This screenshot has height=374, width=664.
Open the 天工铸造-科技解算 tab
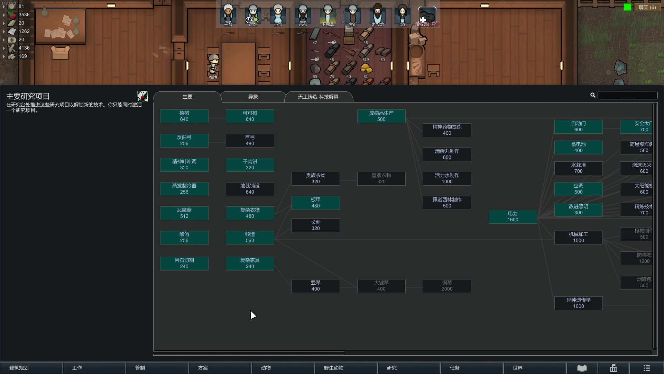coord(318,97)
